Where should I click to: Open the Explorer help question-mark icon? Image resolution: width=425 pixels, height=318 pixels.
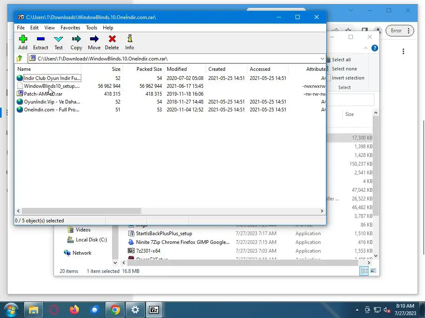click(375, 48)
